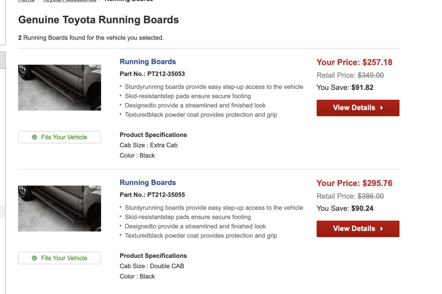This screenshot has width=442, height=294.
Task: Open Running Boards link for part PT212-35053
Action: 148,62
